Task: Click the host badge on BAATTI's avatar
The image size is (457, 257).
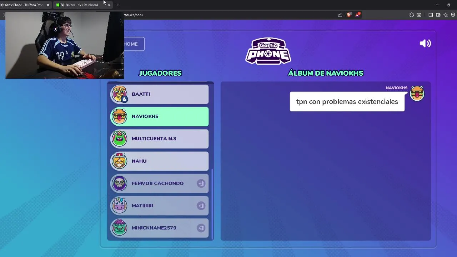Action: pyautogui.click(x=124, y=99)
